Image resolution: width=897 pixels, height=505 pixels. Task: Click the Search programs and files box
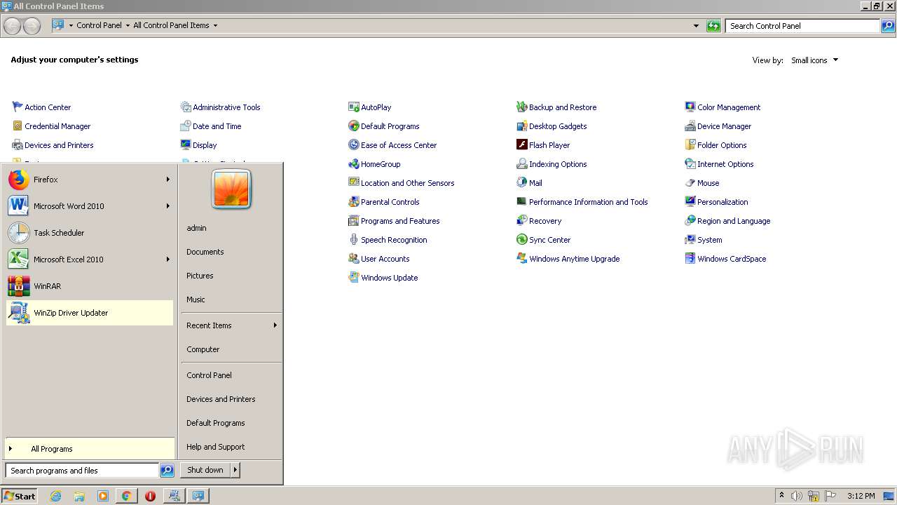[82, 471]
